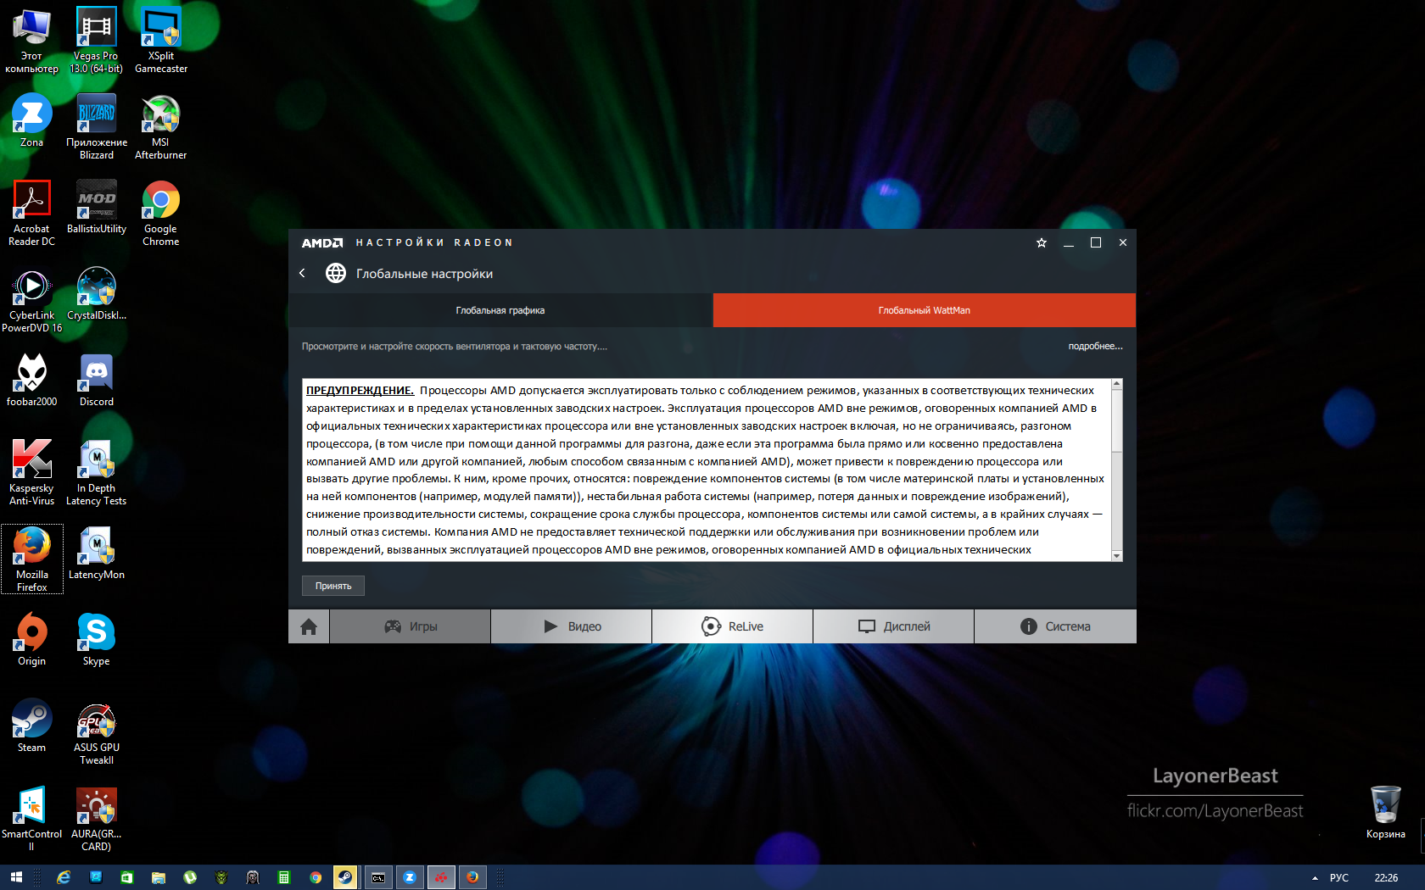Open the Windows Store from the taskbar

pos(126,877)
